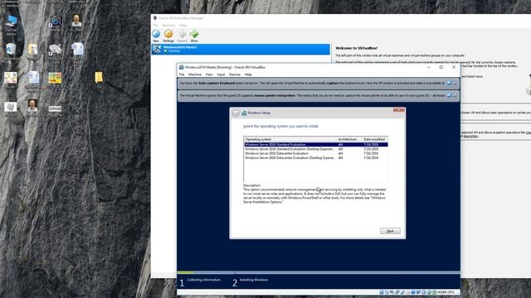Screen dimensions: 531x298
Task: Click the optical disk icon in VM status bar
Action: point(387,292)
